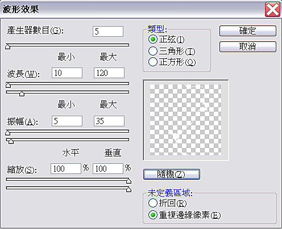Screen dimensions: 282x229
Task: Click the wave effect preview thumbnail
Action: [x=186, y=120]
